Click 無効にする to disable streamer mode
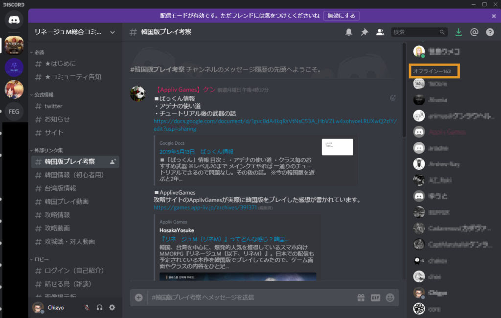 pyautogui.click(x=341, y=15)
